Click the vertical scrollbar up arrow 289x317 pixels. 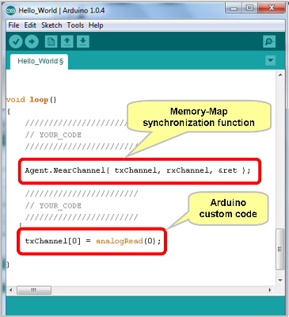point(280,75)
